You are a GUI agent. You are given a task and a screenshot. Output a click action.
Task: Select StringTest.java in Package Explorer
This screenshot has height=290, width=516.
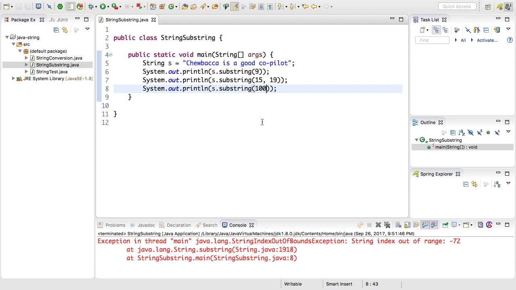tap(52, 72)
